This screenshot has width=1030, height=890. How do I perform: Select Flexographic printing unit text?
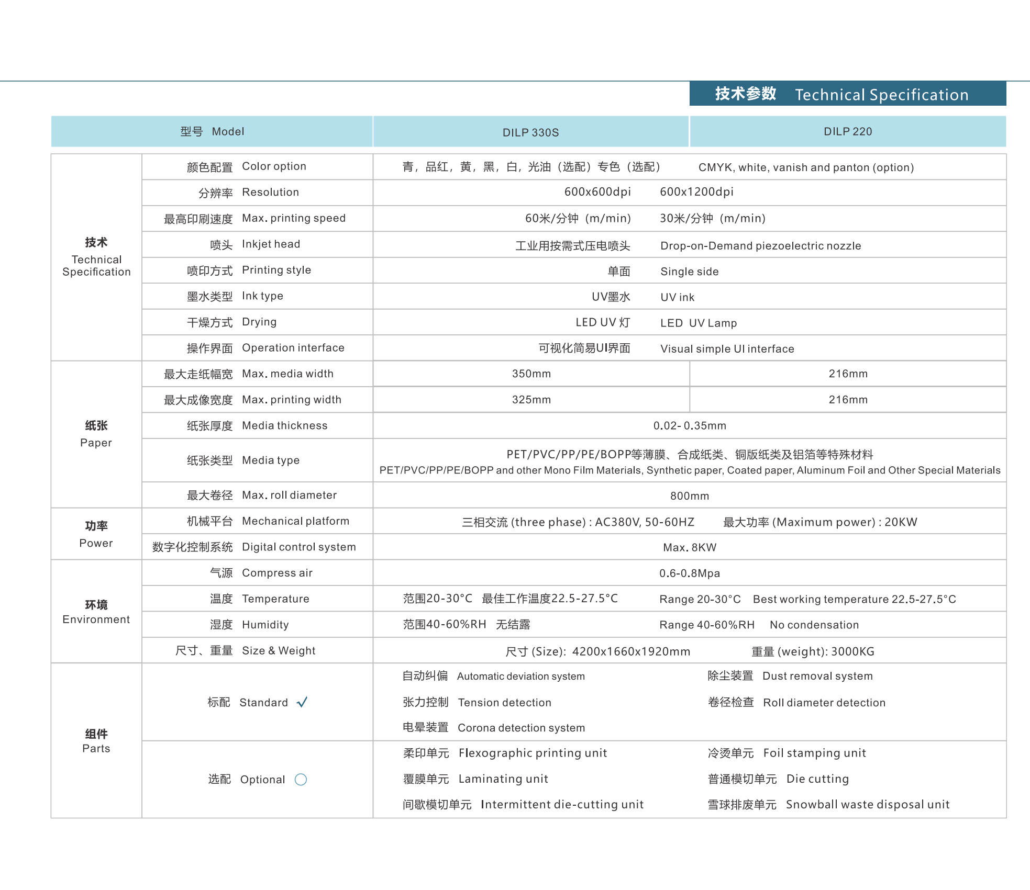click(532, 753)
